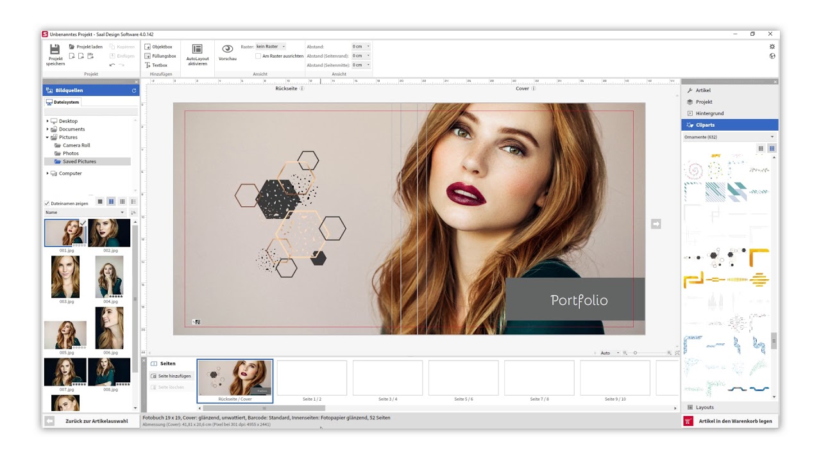The image size is (821, 461).
Task: Open Abstand (Seitenrand) dropdown
Action: tap(361, 56)
